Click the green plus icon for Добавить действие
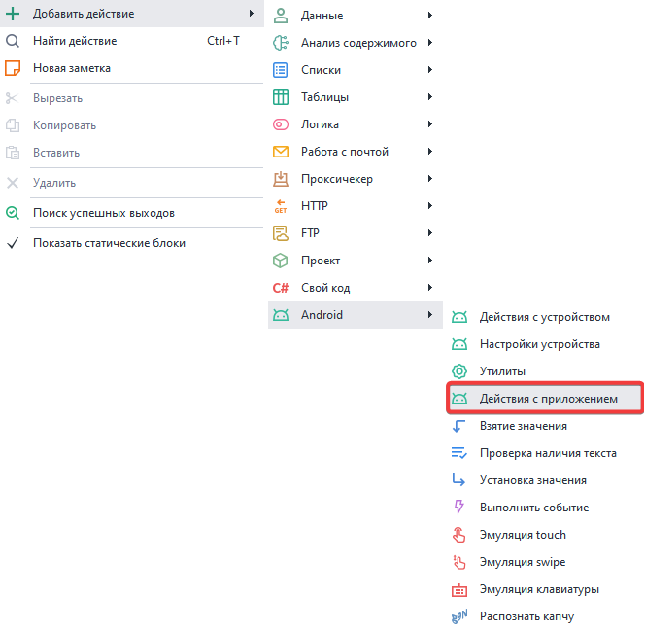This screenshot has width=645, height=630. click(13, 14)
